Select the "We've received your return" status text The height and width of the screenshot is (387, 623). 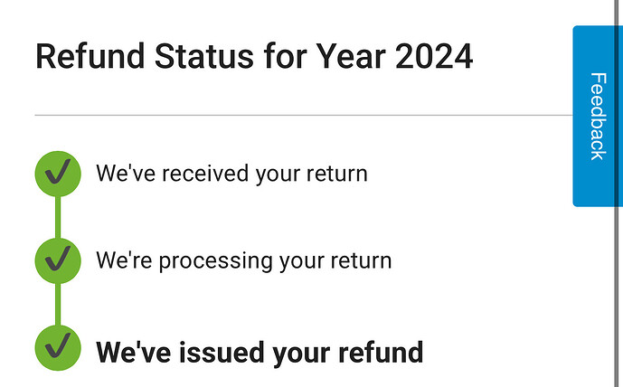click(231, 173)
